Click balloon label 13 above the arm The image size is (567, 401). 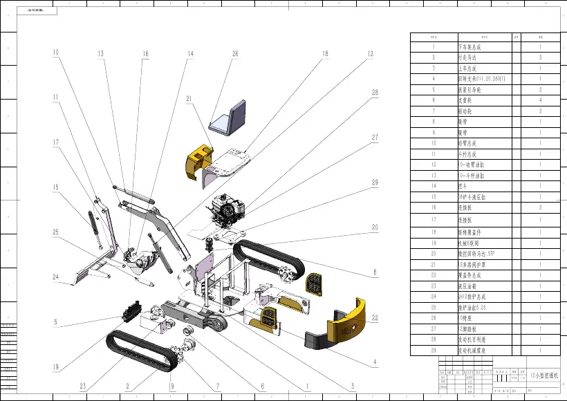point(100,54)
